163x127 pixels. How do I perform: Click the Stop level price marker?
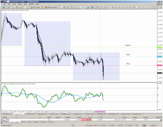160,65
